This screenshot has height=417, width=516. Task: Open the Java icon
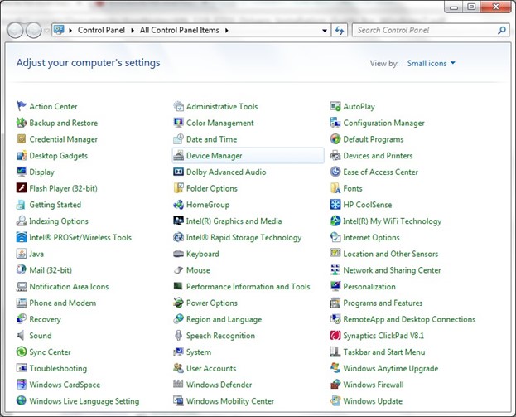point(22,254)
